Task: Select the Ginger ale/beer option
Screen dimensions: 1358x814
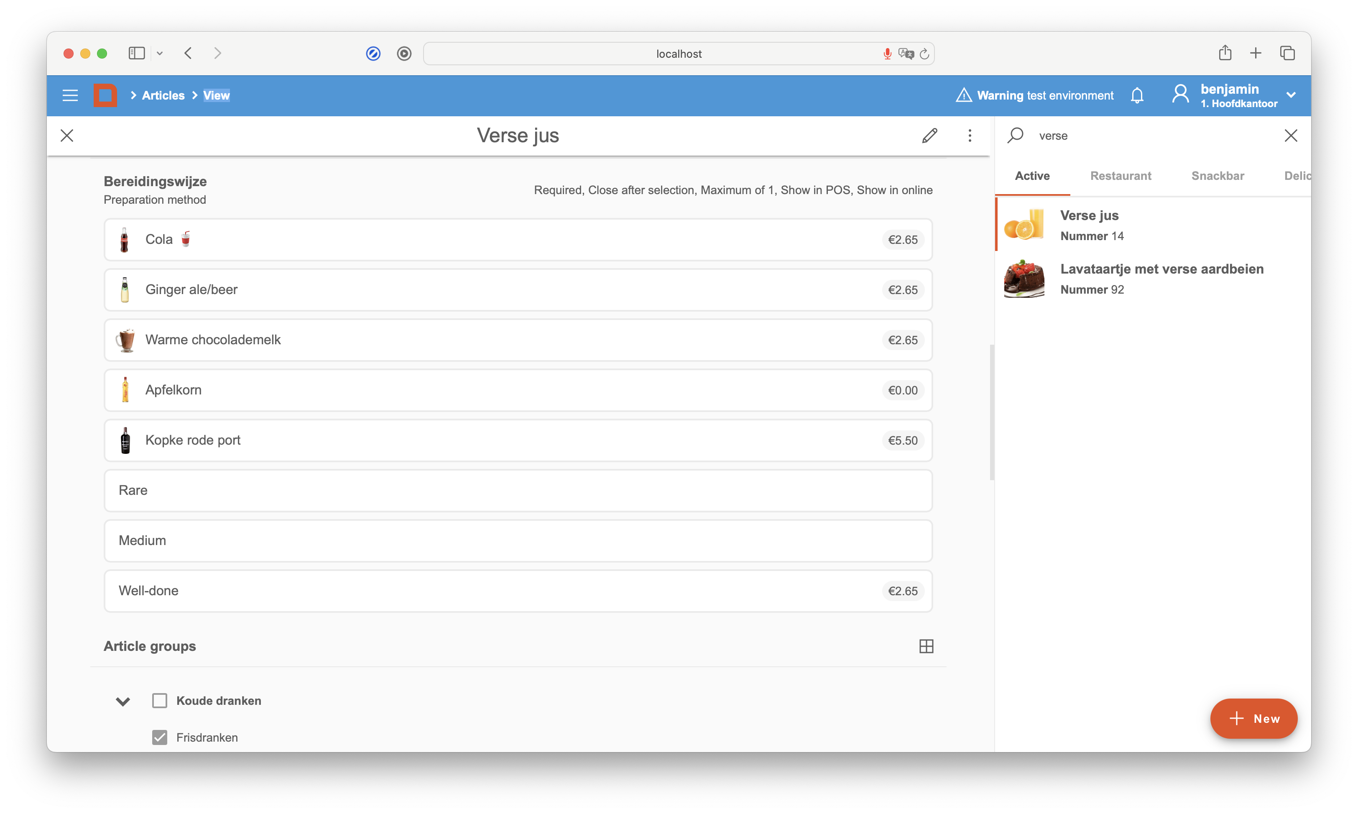Action: point(518,289)
